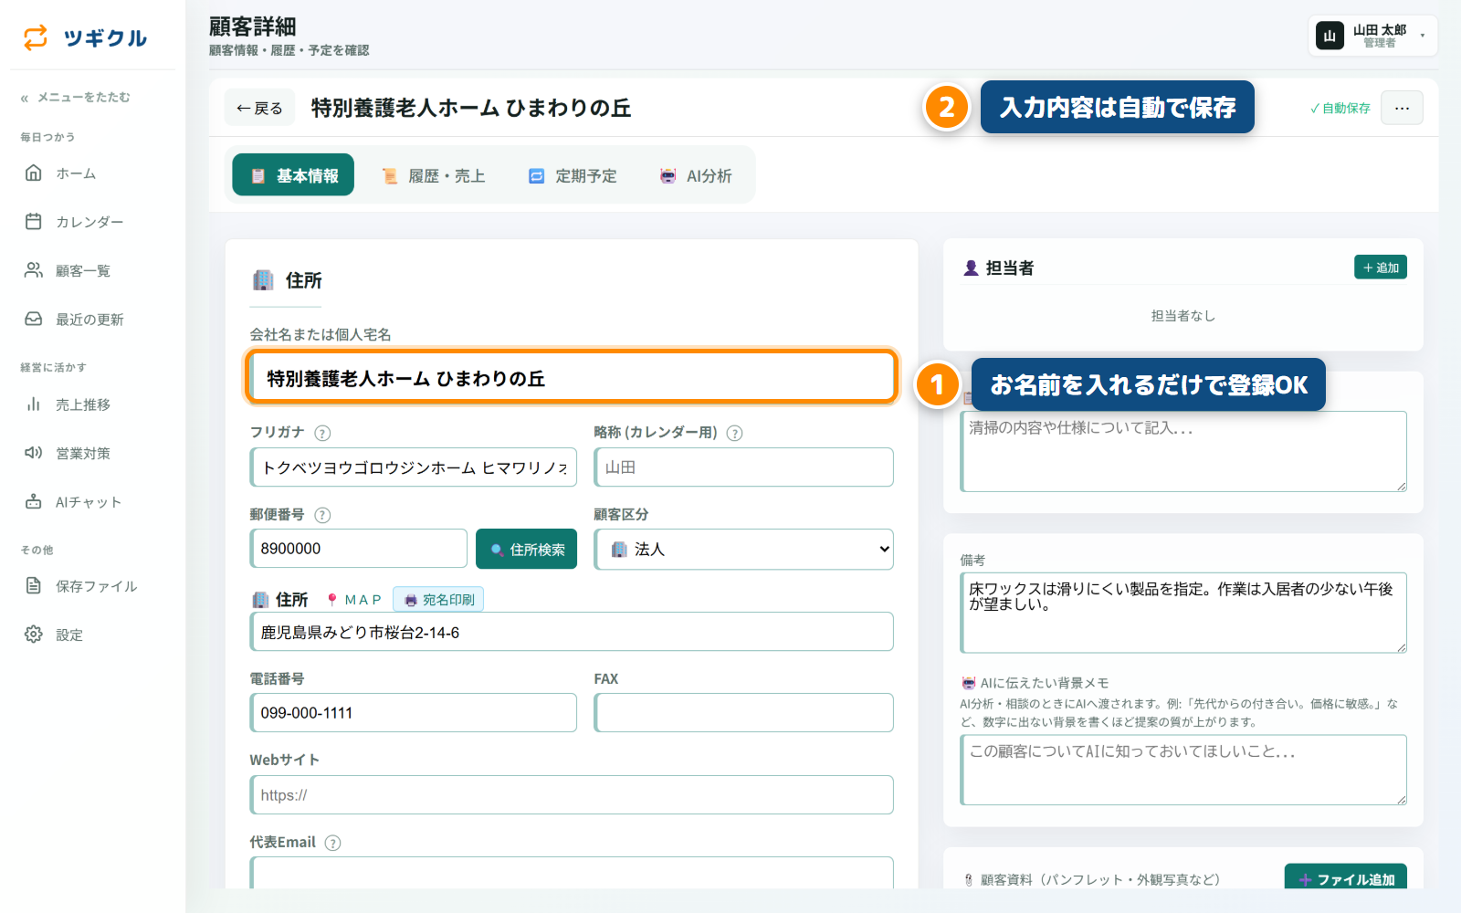The width and height of the screenshot is (1461, 913).
Task: Click the 清掃の内容や仕様 textarea
Action: 1183,451
